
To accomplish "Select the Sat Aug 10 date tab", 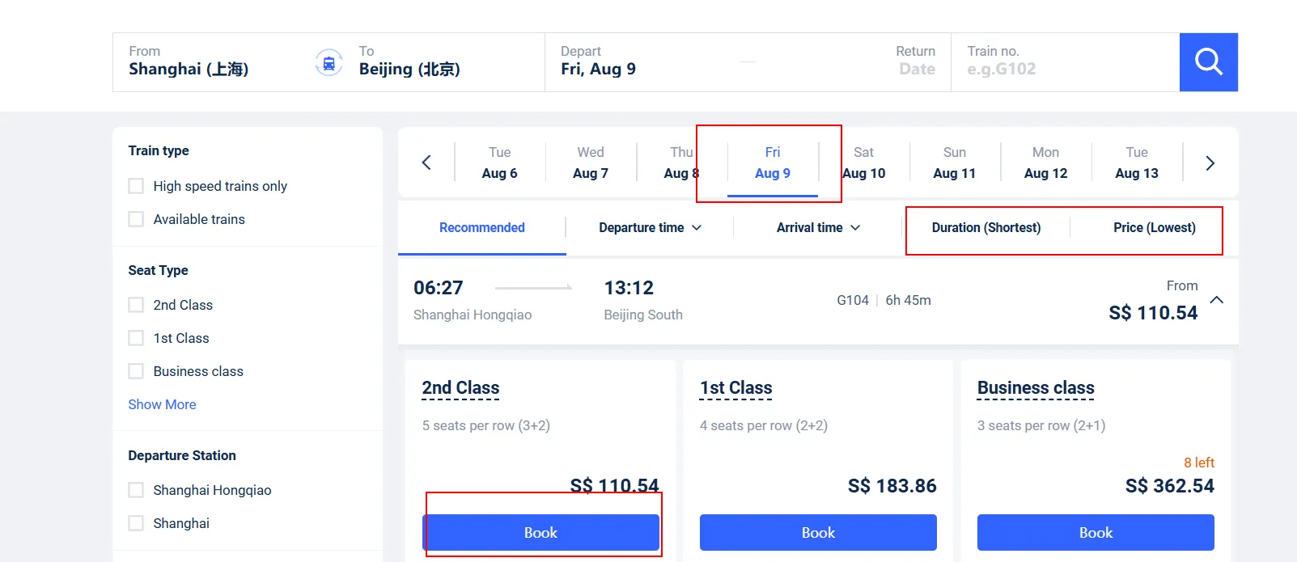I will pos(863,162).
